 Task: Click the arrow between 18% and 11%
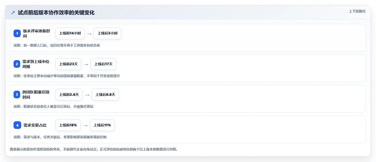click(85, 125)
